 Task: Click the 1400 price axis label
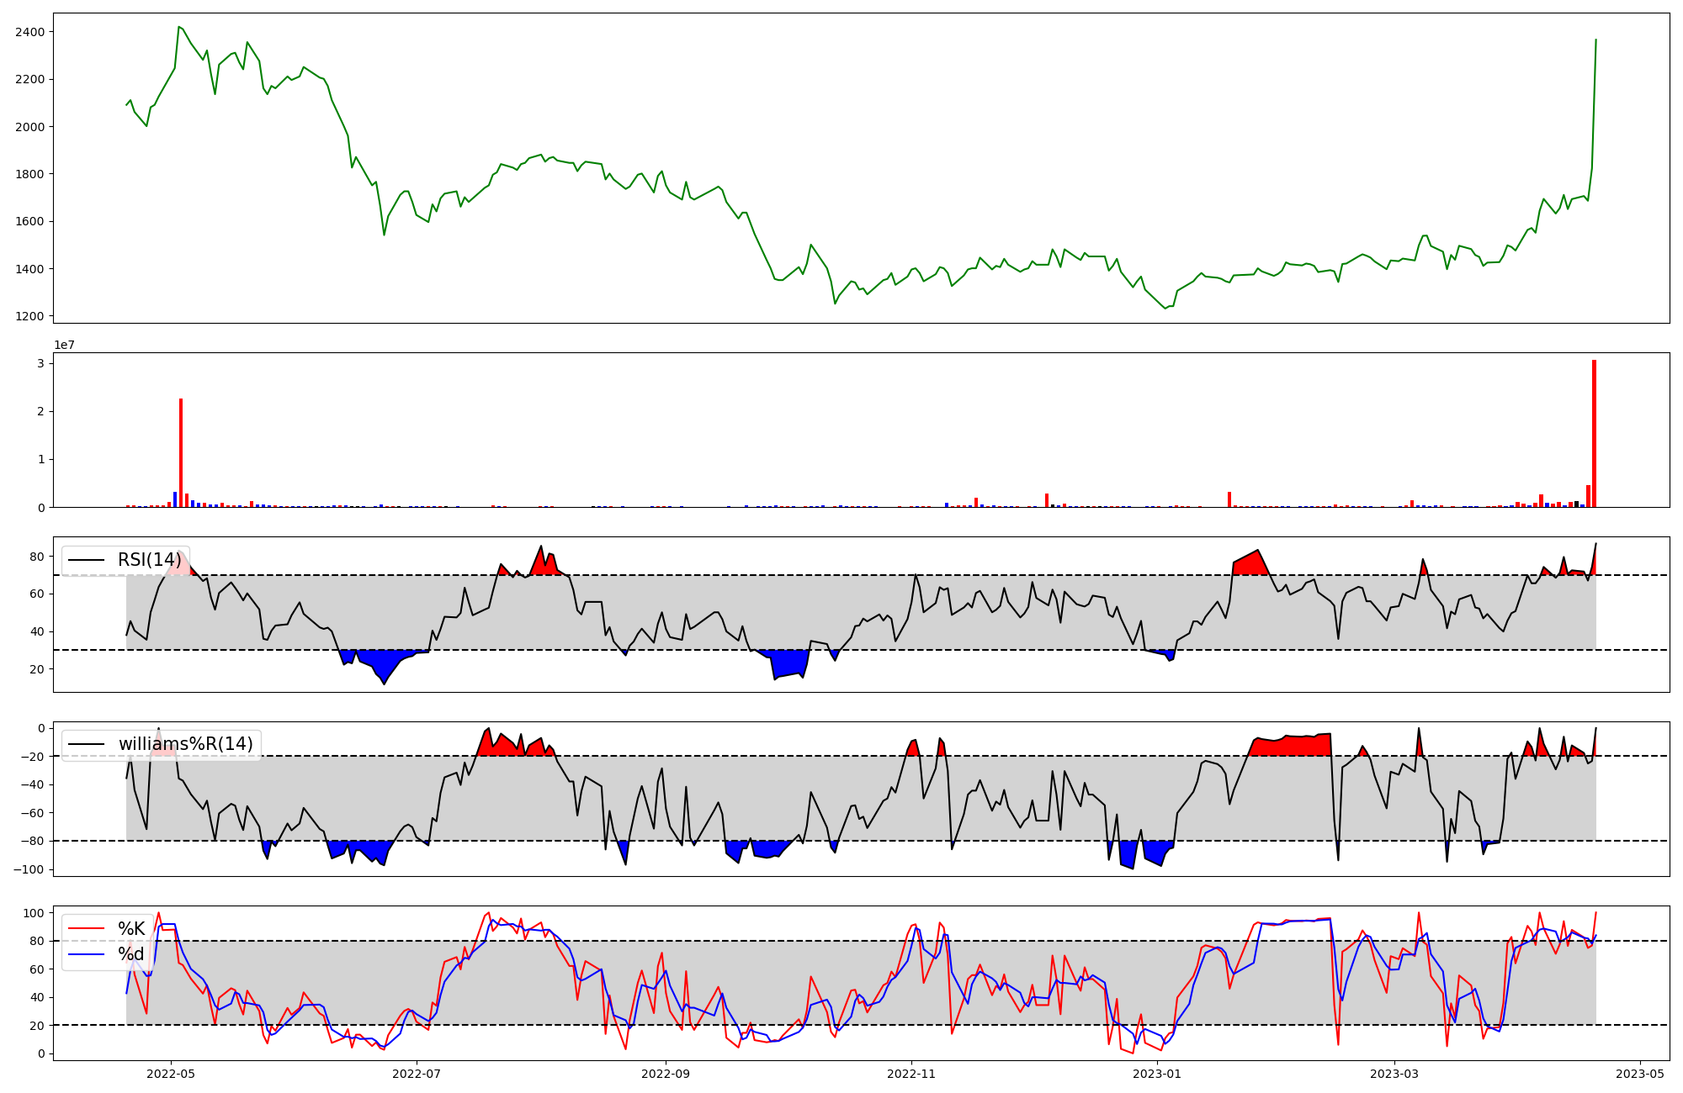click(x=30, y=269)
